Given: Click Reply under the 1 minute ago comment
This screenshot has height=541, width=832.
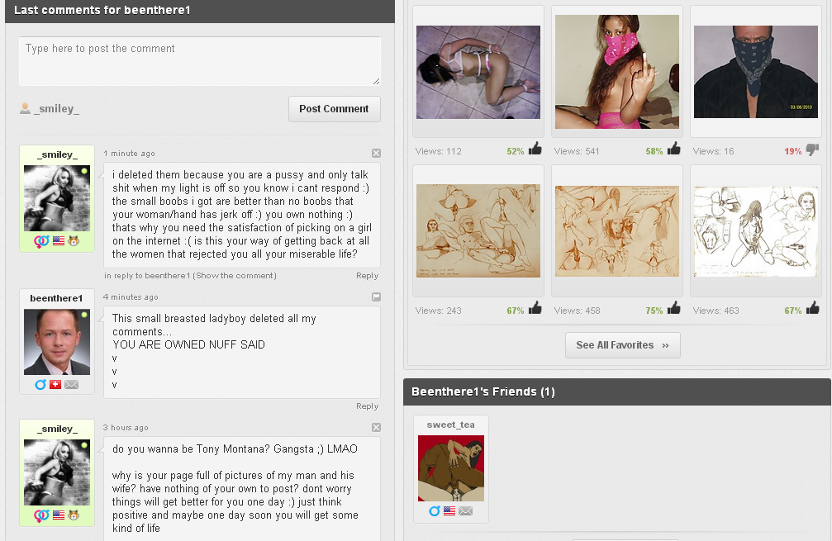Looking at the screenshot, I should click(x=367, y=276).
